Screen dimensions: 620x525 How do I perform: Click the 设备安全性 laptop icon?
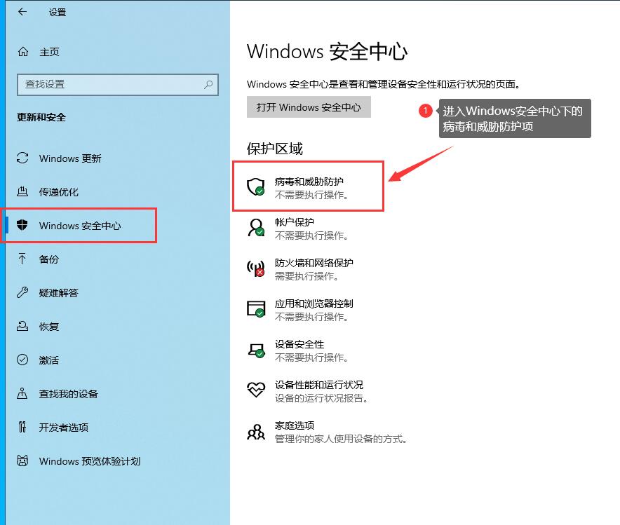point(255,350)
